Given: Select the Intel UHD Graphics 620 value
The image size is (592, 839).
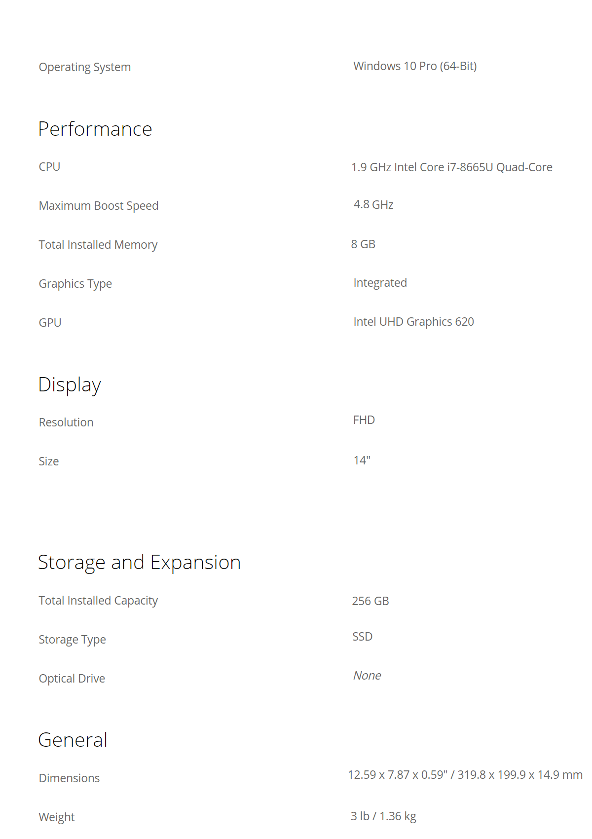Looking at the screenshot, I should pyautogui.click(x=413, y=322).
